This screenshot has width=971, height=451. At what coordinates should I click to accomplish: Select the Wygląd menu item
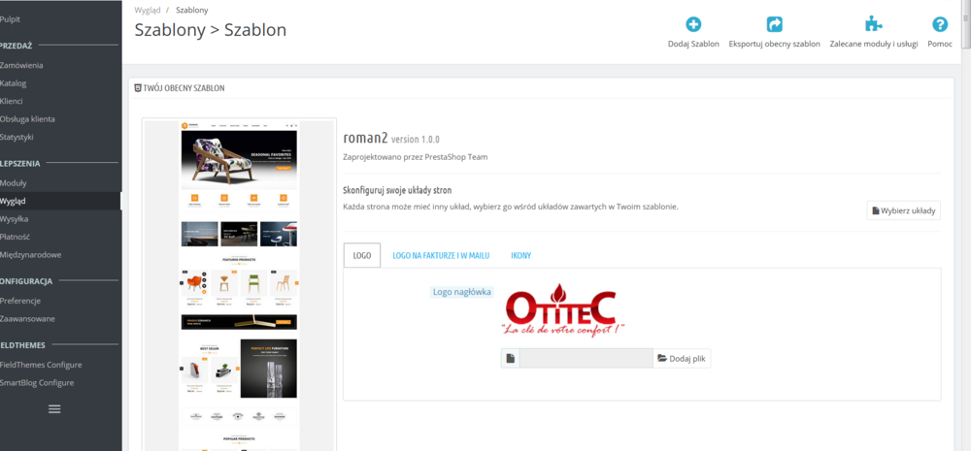tap(60, 201)
